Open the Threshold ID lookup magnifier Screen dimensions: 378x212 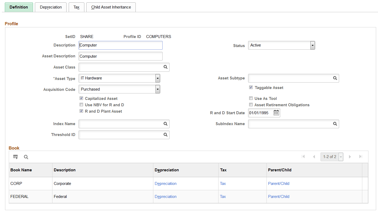166,135
